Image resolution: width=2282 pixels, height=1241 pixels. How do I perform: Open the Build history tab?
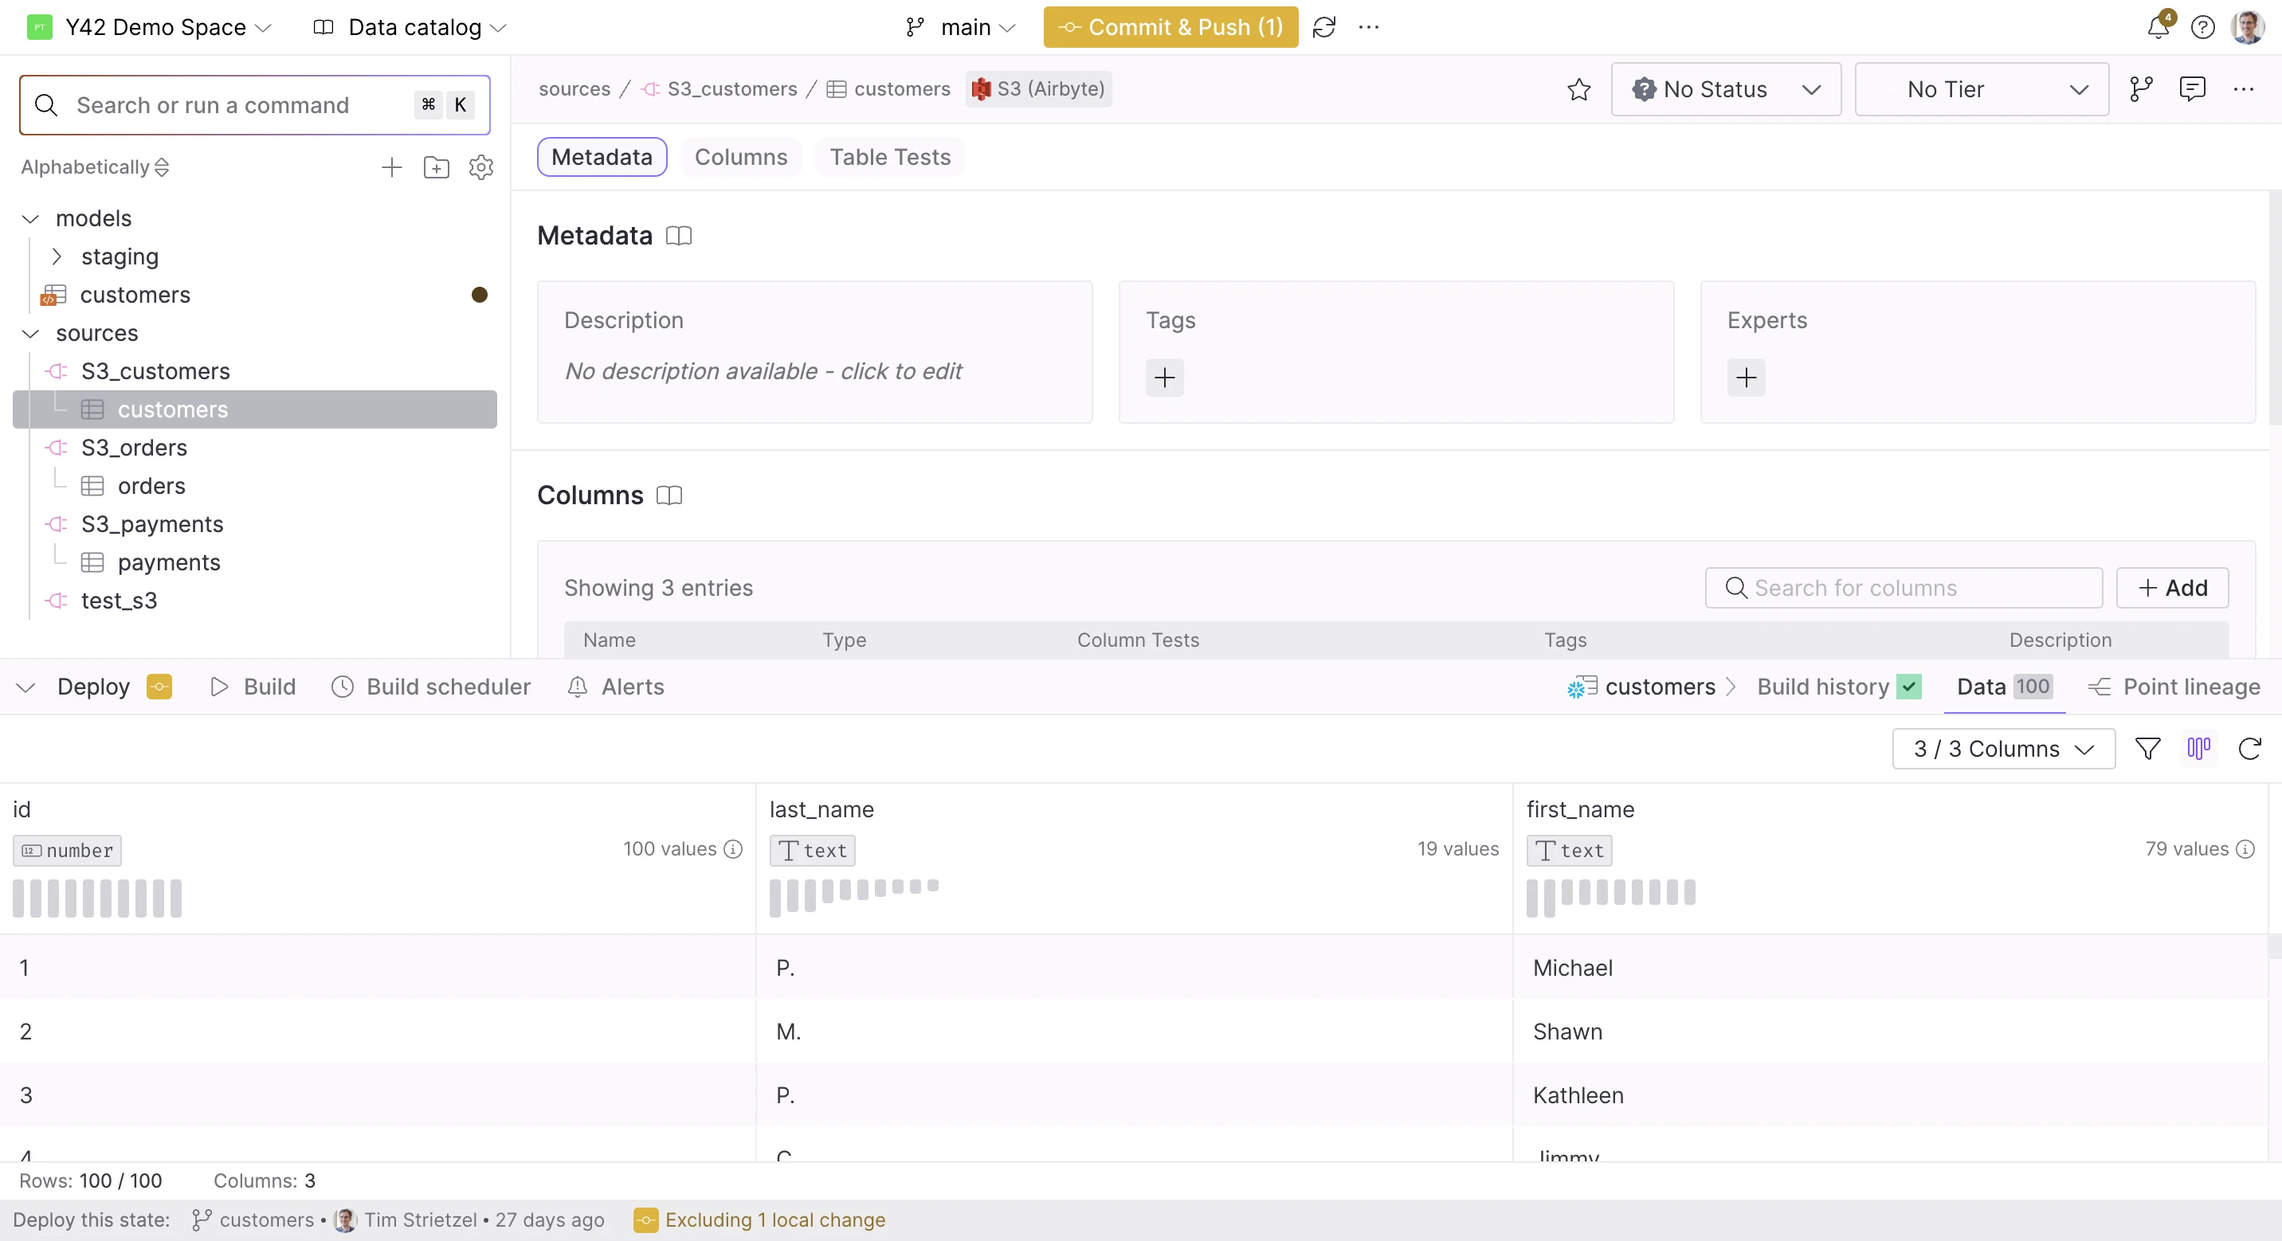click(1838, 687)
